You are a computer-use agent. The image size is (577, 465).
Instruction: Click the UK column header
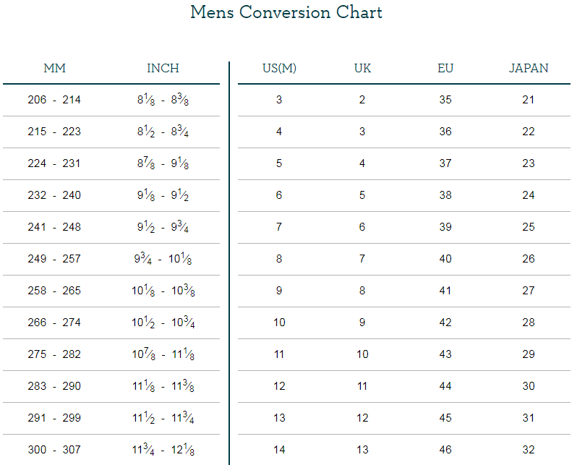362,69
